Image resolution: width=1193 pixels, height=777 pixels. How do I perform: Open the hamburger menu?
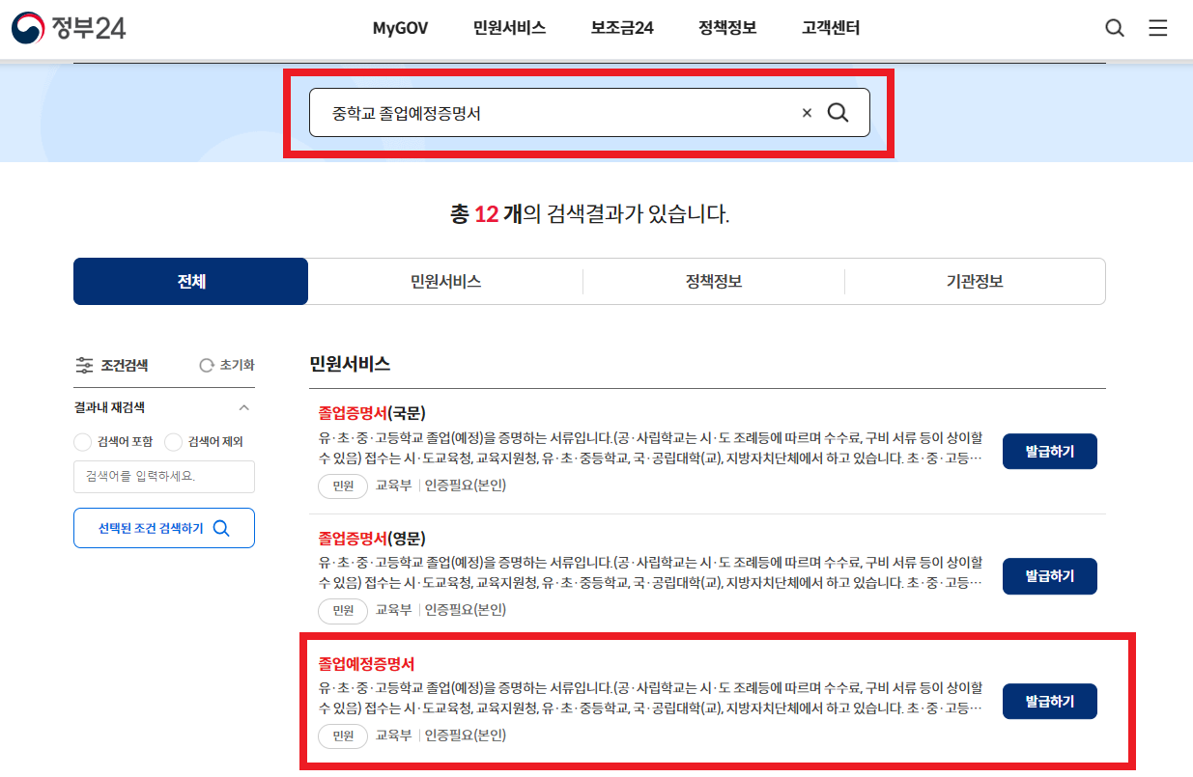tap(1158, 28)
